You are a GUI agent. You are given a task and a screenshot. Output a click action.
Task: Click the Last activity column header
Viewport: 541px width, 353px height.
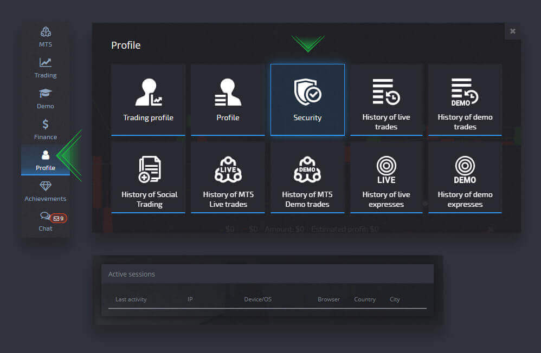[131, 299]
